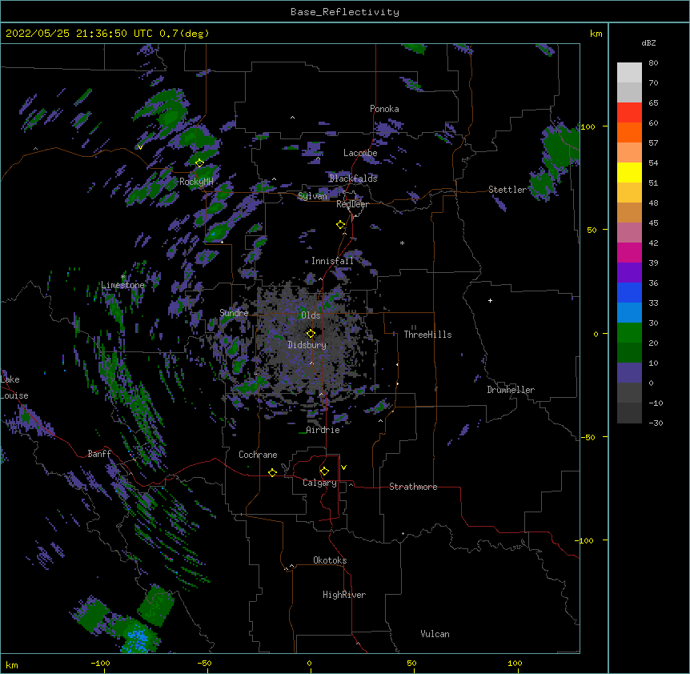This screenshot has width=690, height=674.
Task: Click the Airdrie label
Action: pyautogui.click(x=323, y=430)
